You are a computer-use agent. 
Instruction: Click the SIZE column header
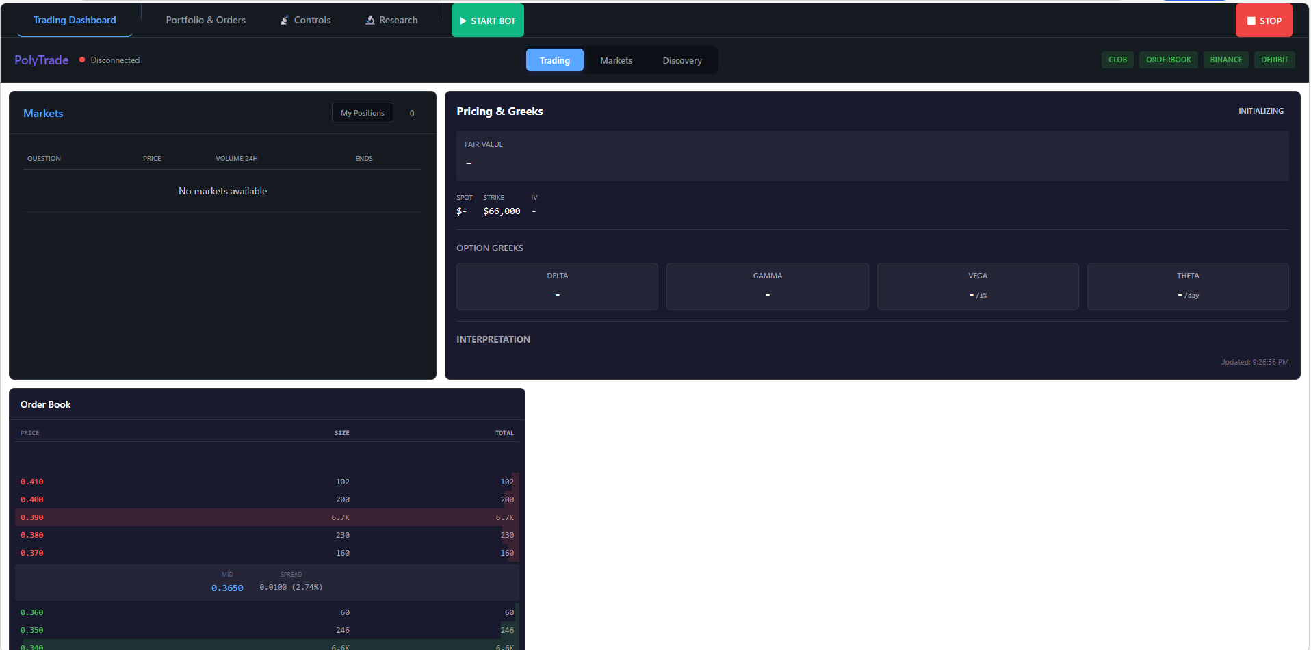[341, 433]
